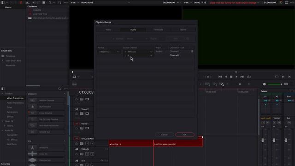Mute the MAGGIE/AMB audio track
Image resolution: width=295 pixels, height=166 pixels.
click(92, 143)
